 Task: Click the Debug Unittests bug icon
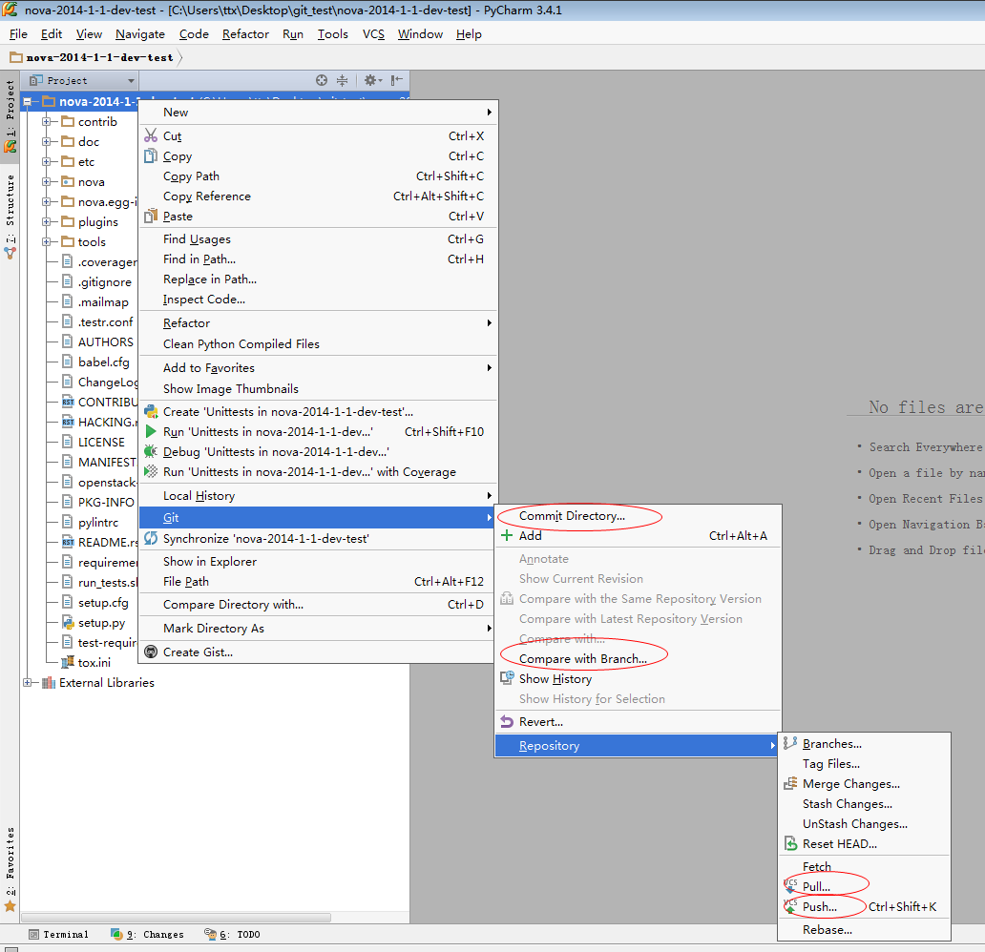(151, 451)
